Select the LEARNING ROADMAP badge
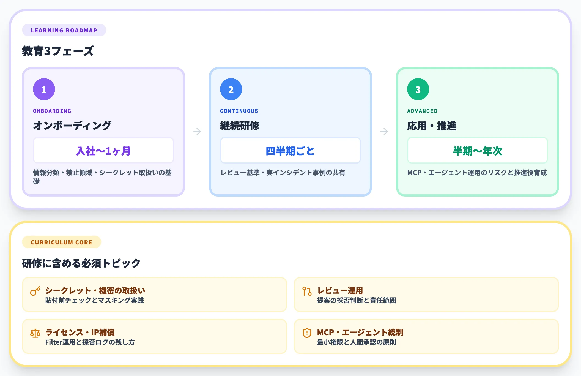The width and height of the screenshot is (581, 376). click(x=64, y=30)
